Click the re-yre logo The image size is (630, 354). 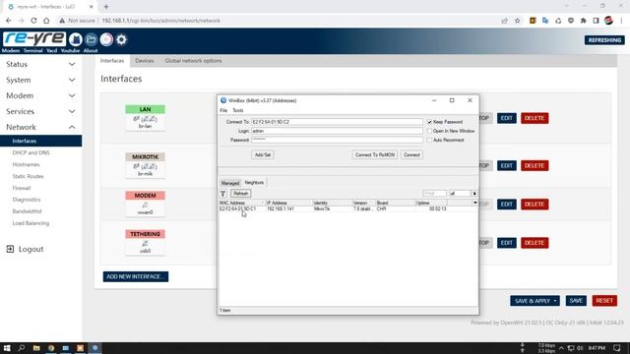click(x=34, y=39)
